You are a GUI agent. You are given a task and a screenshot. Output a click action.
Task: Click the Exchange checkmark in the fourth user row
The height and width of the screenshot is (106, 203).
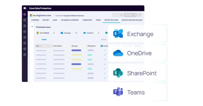coord(105,64)
